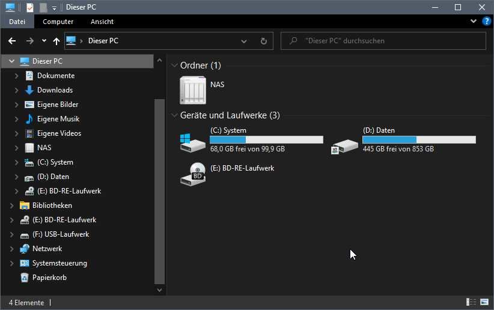Click '445 GB frei von 853 GB' text
Image resolution: width=494 pixels, height=310 pixels.
[x=398, y=149]
